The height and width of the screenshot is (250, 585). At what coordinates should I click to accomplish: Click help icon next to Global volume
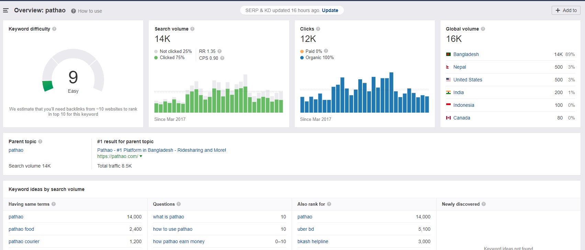point(483,29)
